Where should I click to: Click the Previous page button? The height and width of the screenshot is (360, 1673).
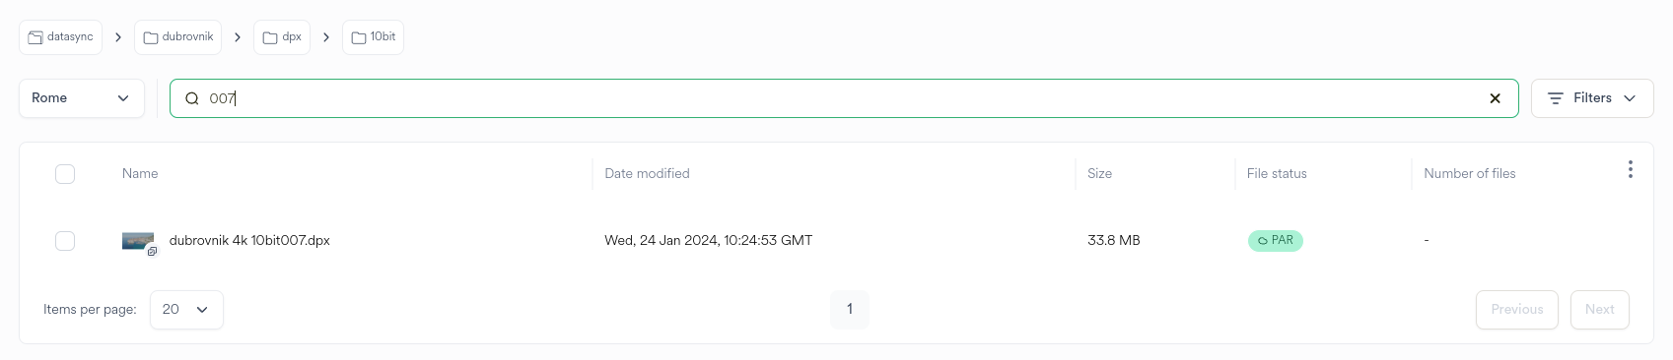tap(1517, 310)
